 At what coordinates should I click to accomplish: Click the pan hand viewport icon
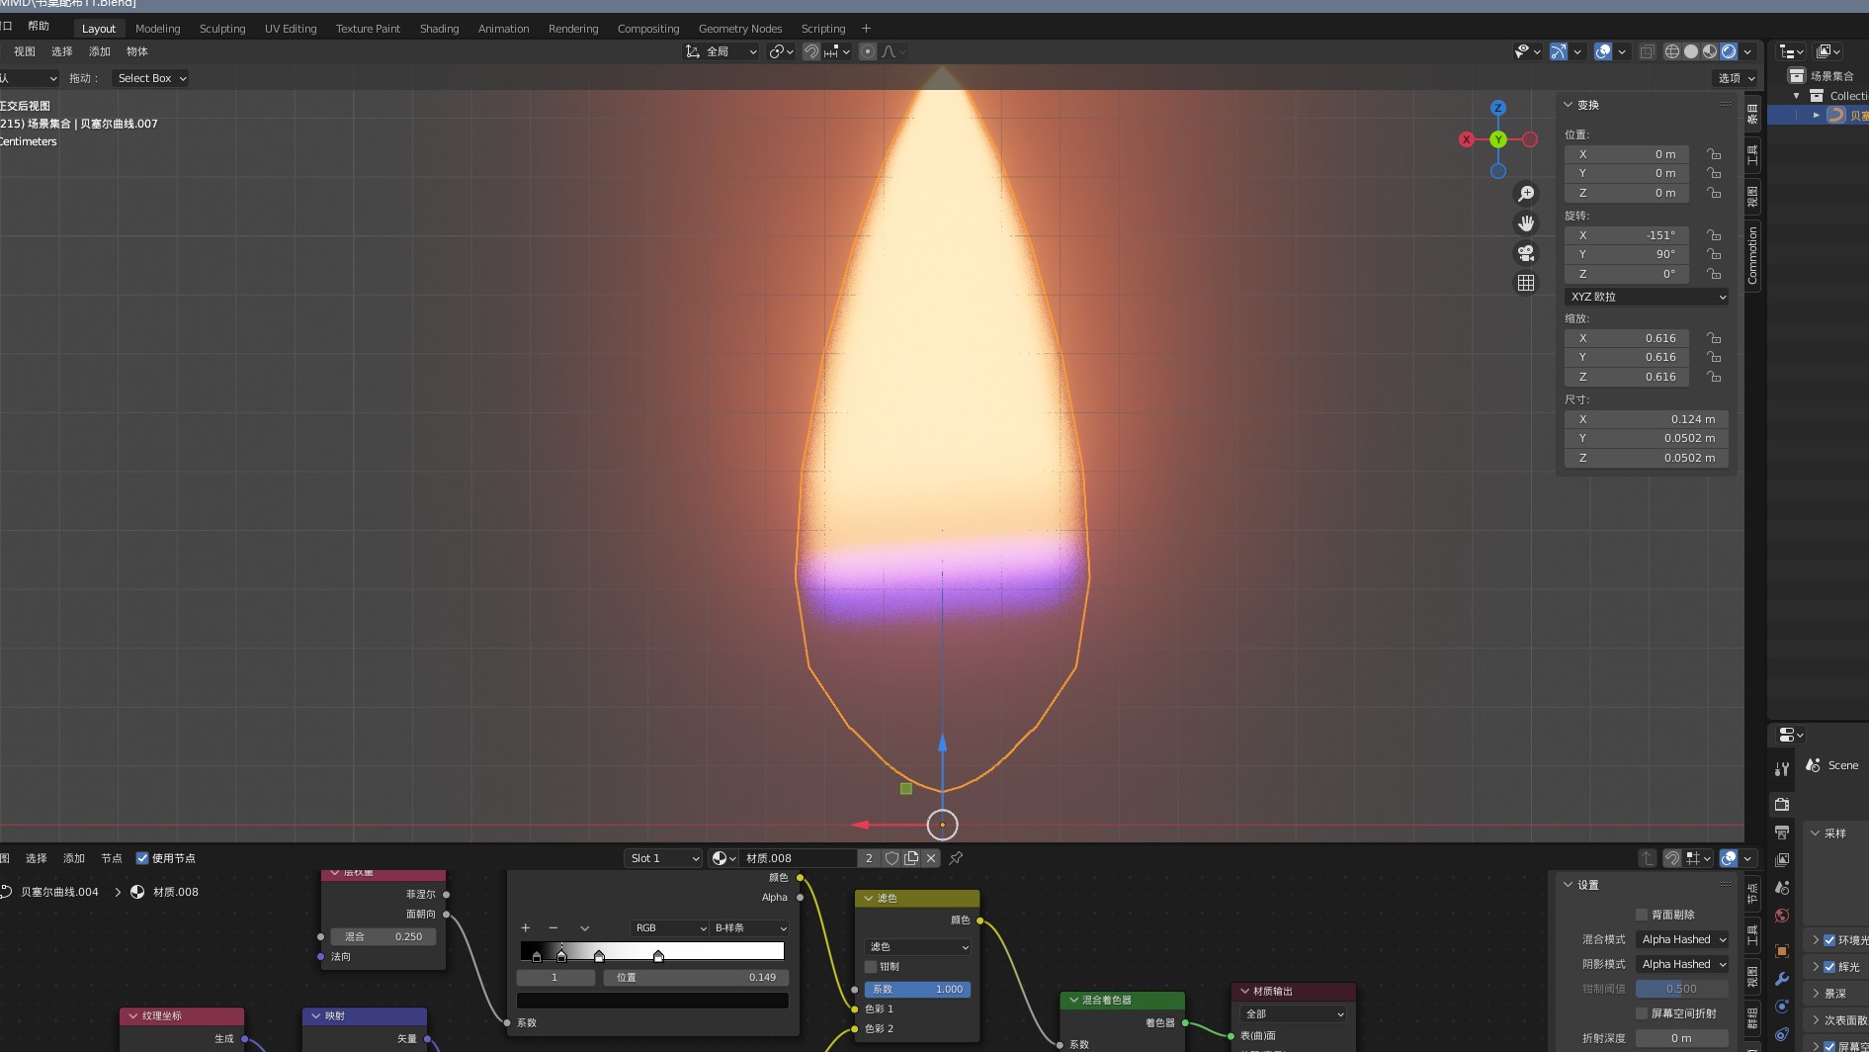[1526, 223]
